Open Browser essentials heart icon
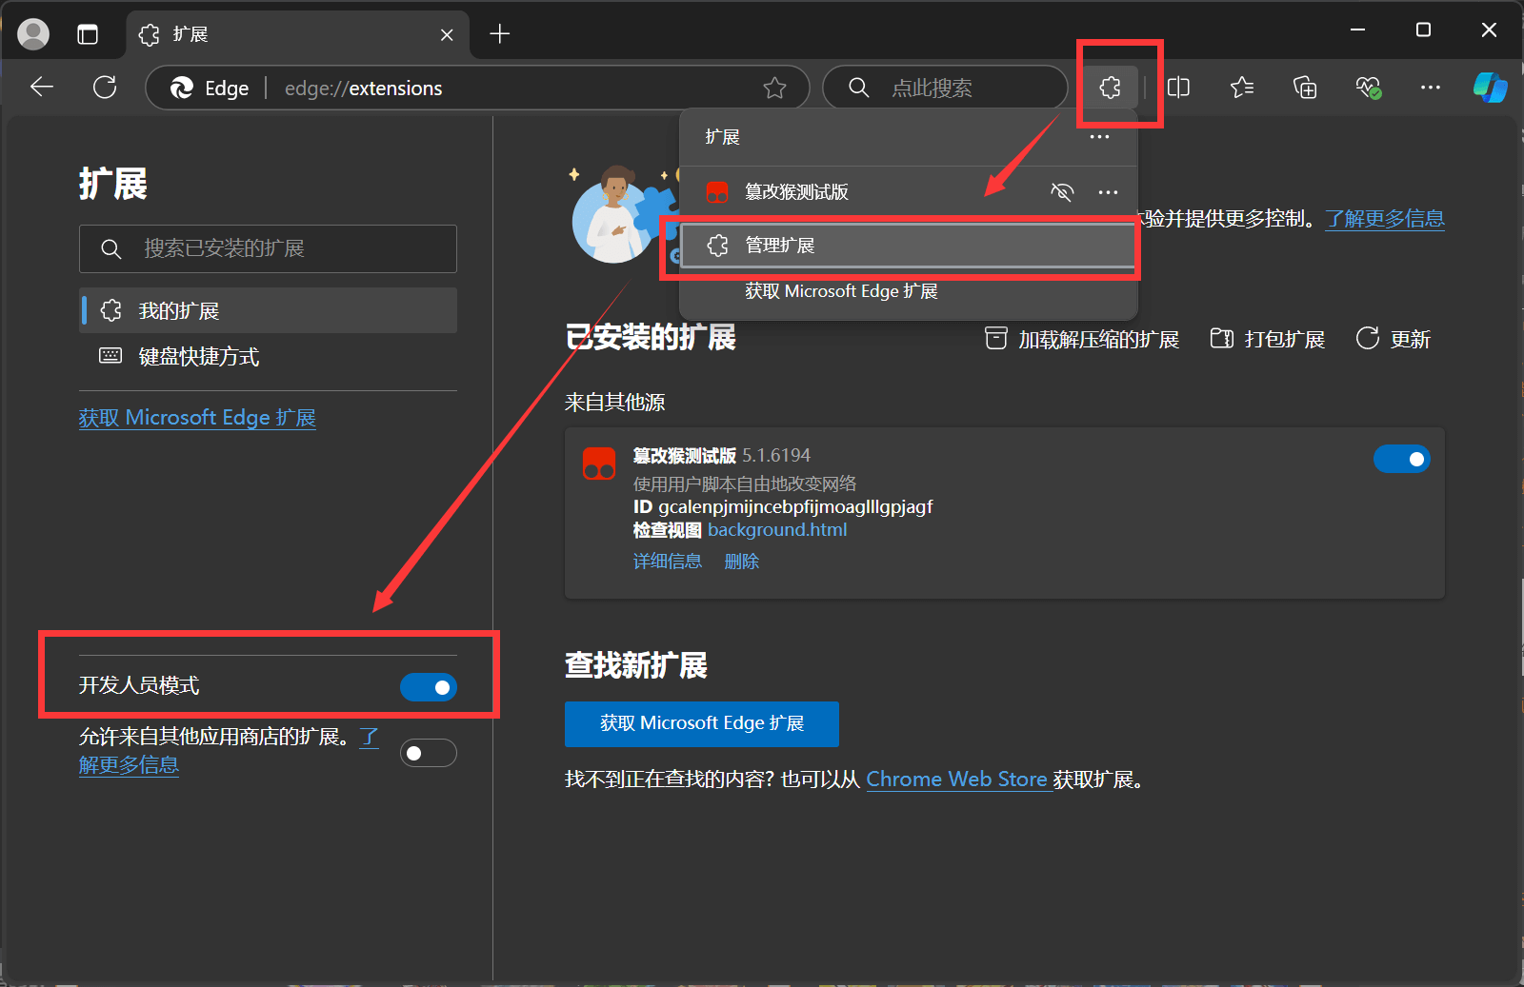The image size is (1524, 987). pos(1368,88)
